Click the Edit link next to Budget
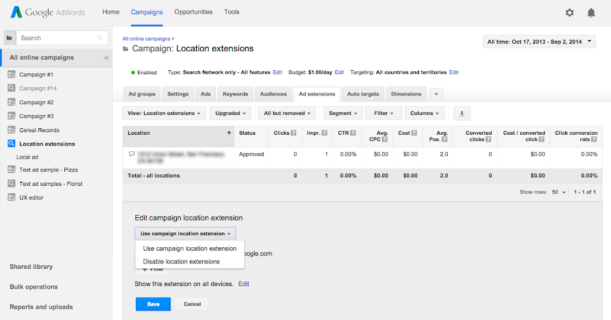 point(339,72)
